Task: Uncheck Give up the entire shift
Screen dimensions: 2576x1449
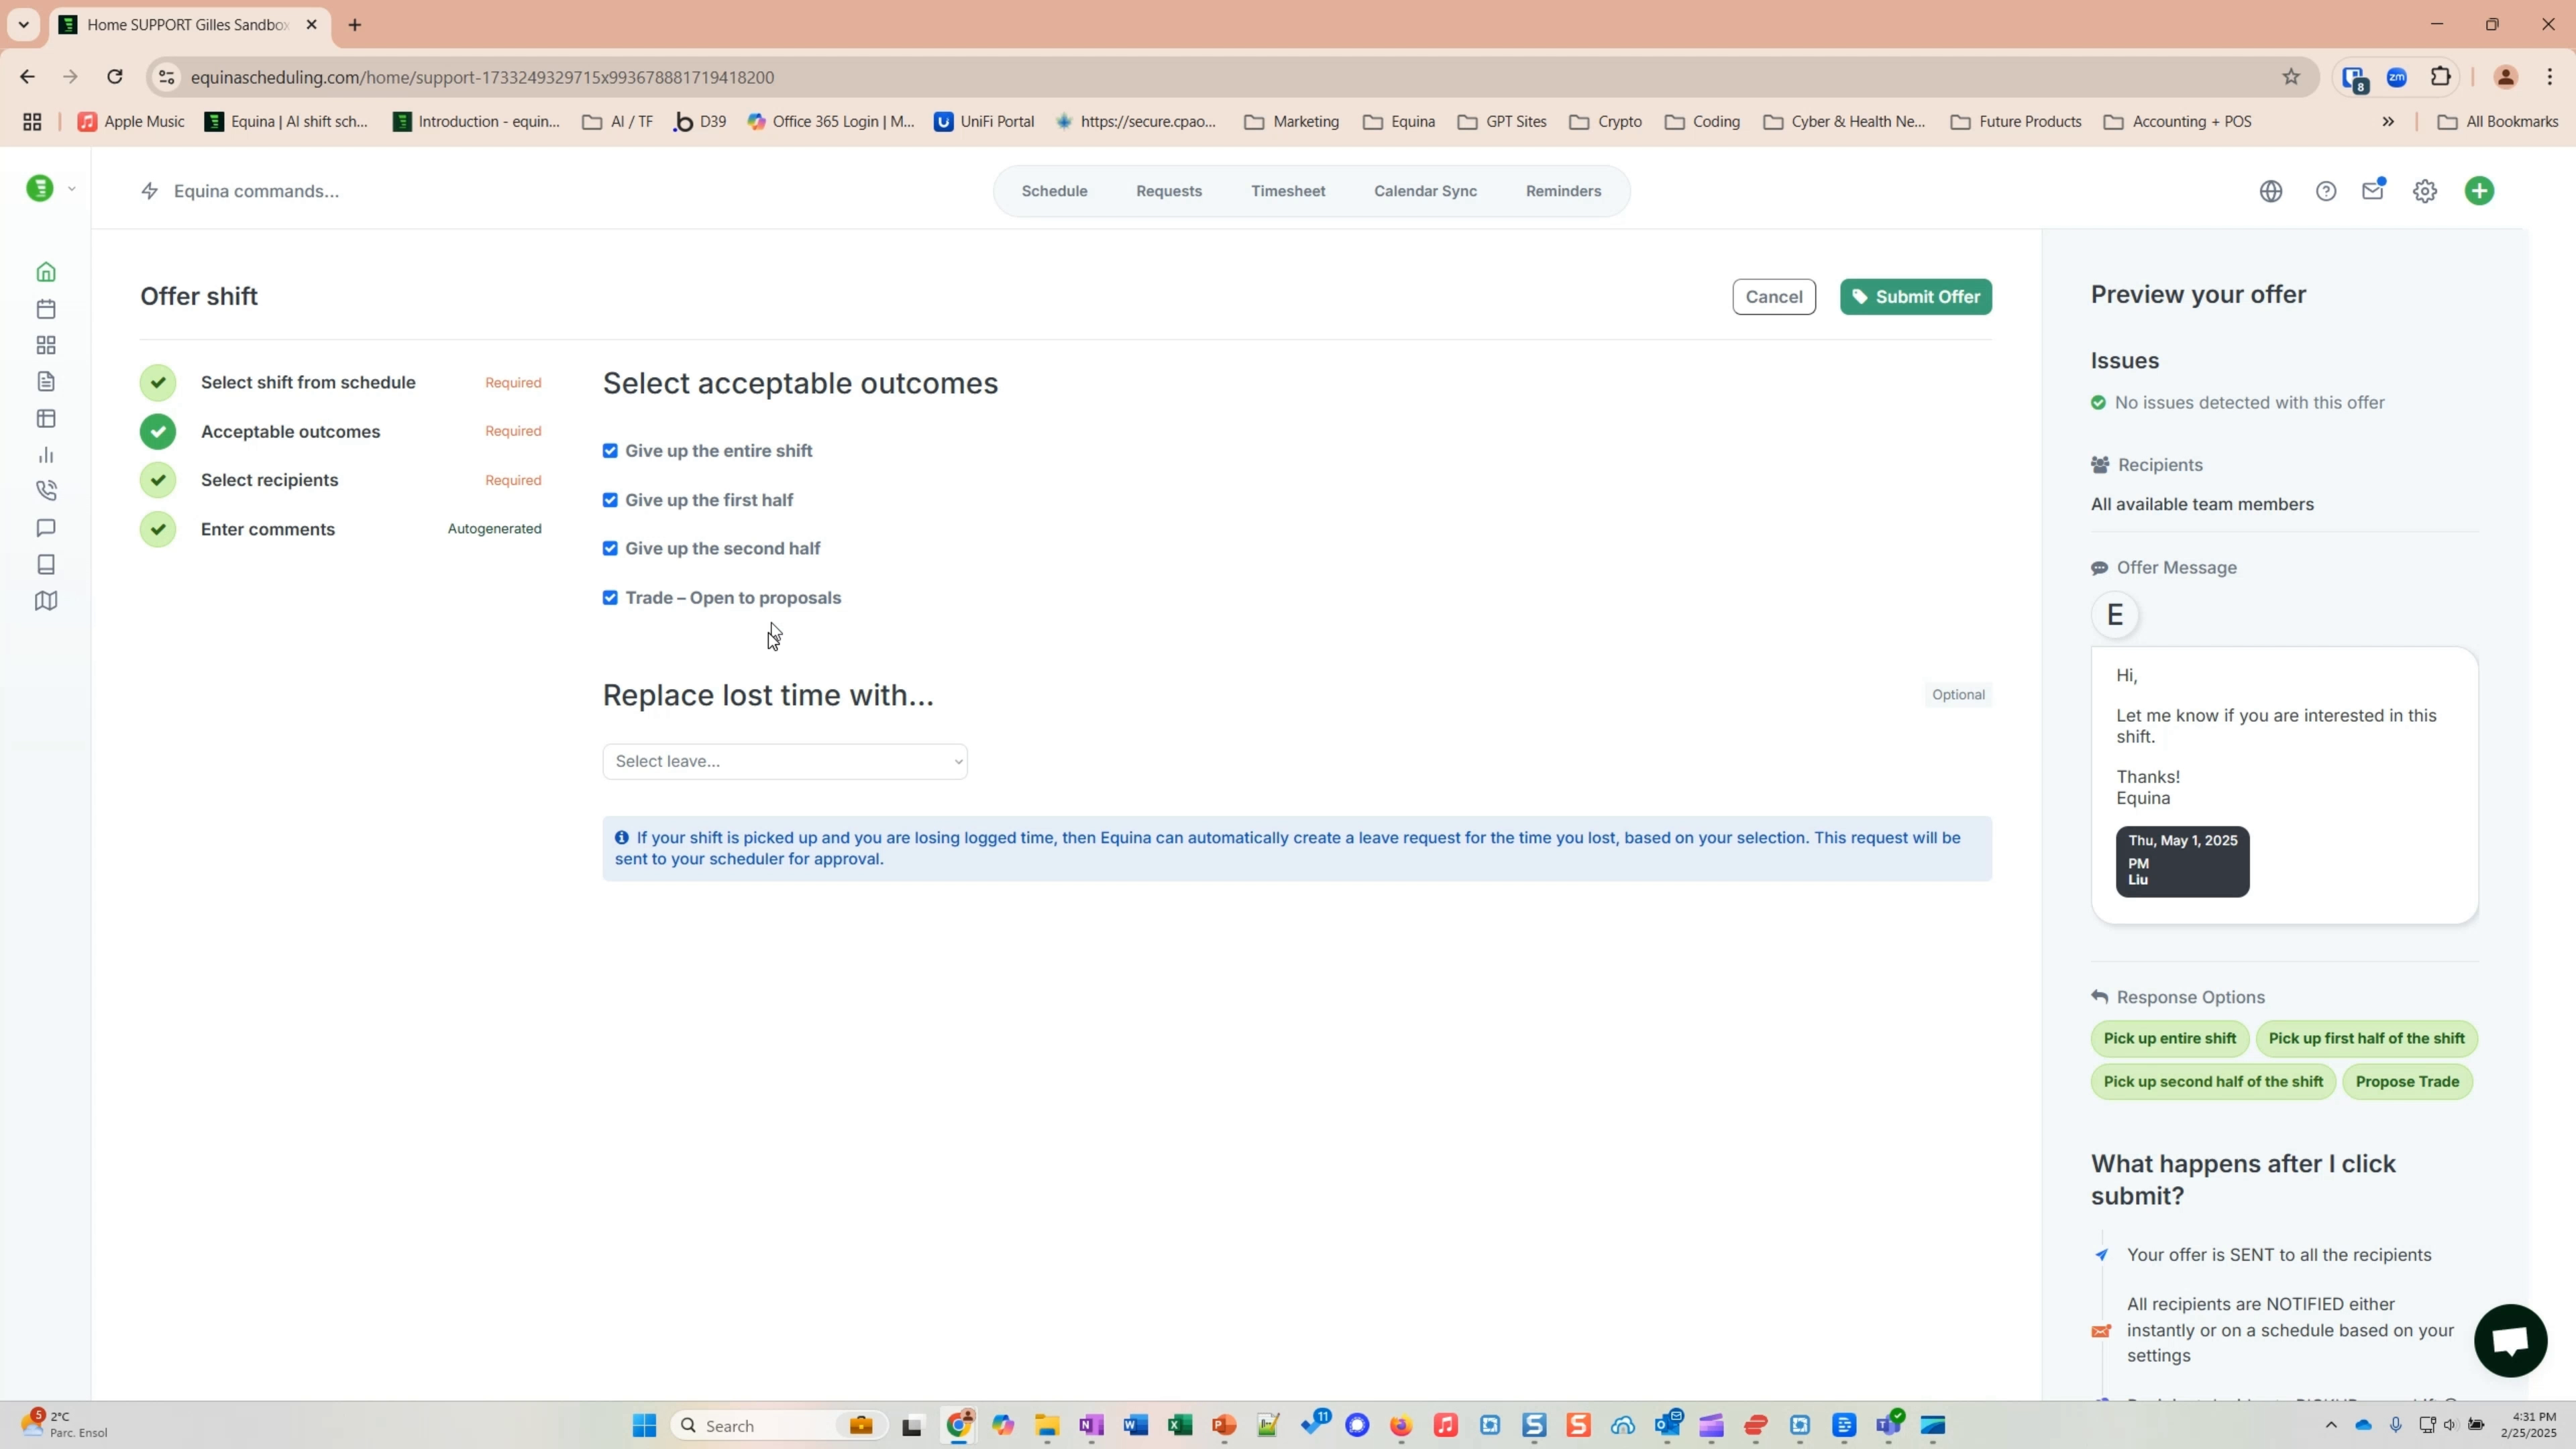Action: coord(611,450)
